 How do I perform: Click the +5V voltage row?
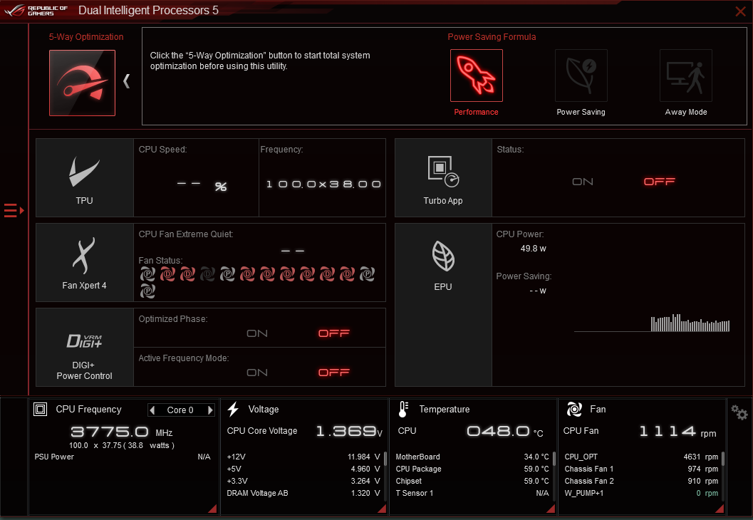pos(303,469)
